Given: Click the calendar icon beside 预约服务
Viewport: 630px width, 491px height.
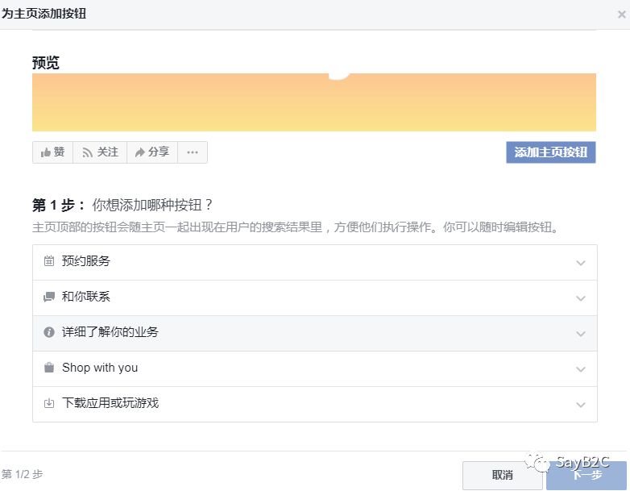Looking at the screenshot, I should tap(49, 261).
